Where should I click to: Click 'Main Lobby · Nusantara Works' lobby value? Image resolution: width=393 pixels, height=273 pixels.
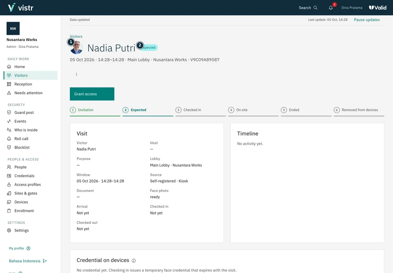(x=176, y=165)
